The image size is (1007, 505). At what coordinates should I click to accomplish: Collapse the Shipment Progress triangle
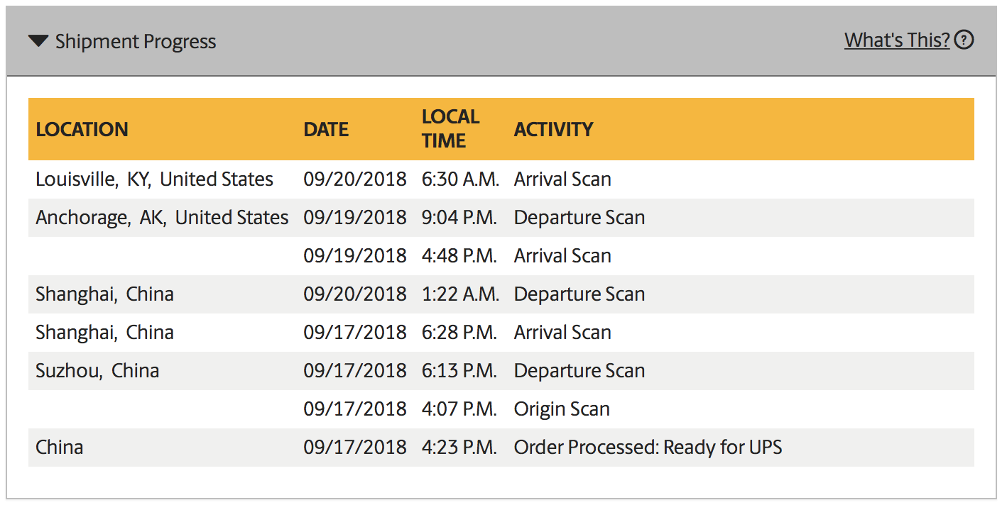[38, 41]
